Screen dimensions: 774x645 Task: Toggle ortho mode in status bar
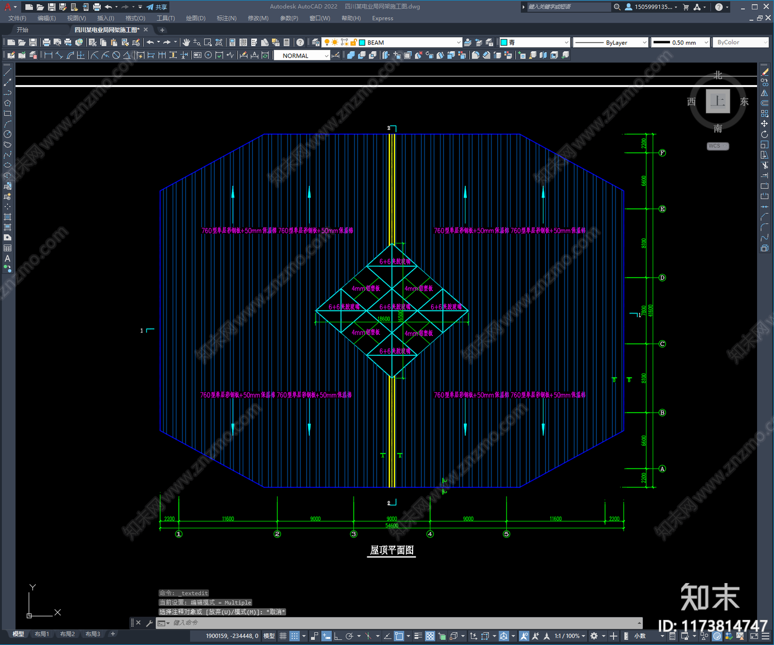pos(338,636)
